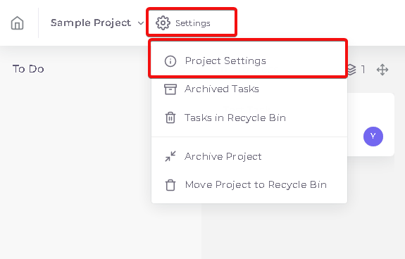Click the bin icon beside Move Project

(x=170, y=184)
